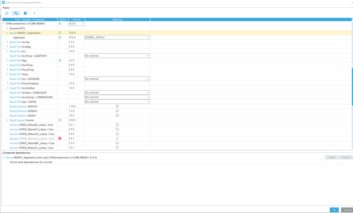353x213 pixels.
Task: Check STM32_MotionGC_Library Core checkbox
Action: tap(117, 134)
